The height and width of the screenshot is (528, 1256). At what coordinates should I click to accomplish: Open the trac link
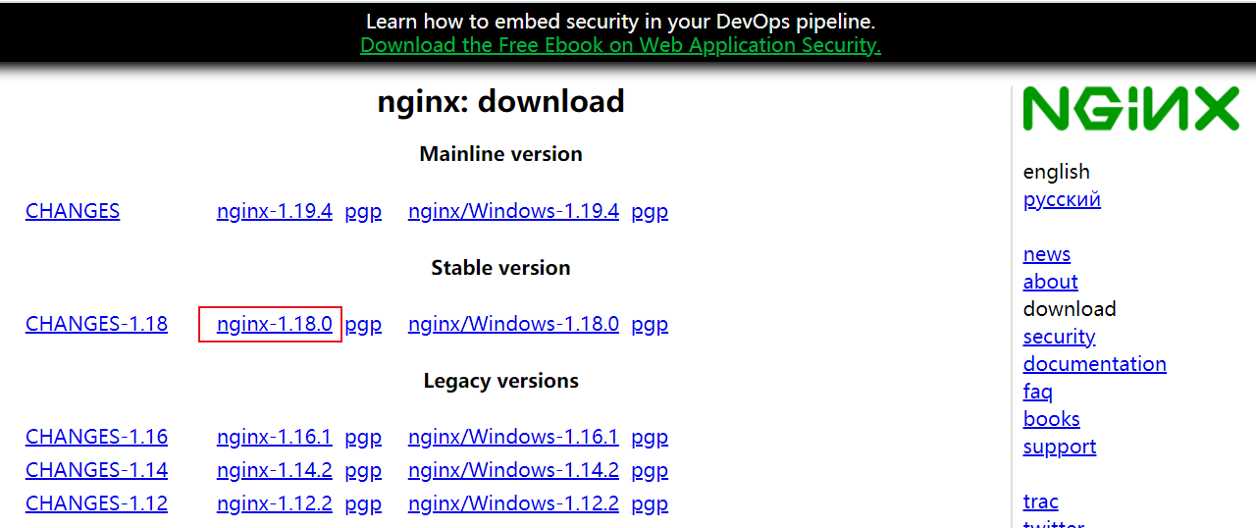[1041, 502]
